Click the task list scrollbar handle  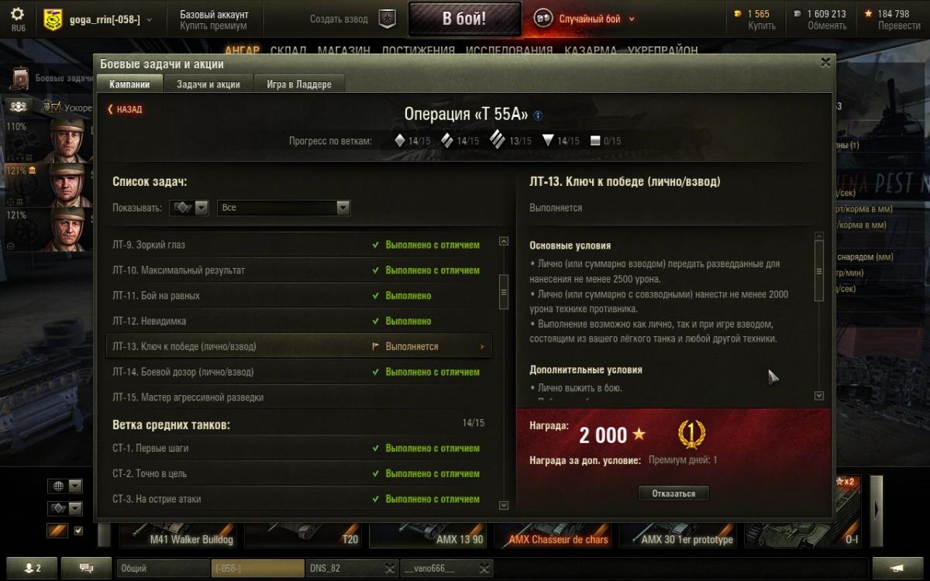(x=504, y=293)
